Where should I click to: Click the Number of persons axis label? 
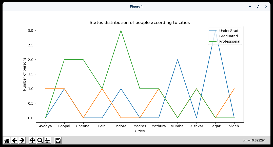[25, 74]
